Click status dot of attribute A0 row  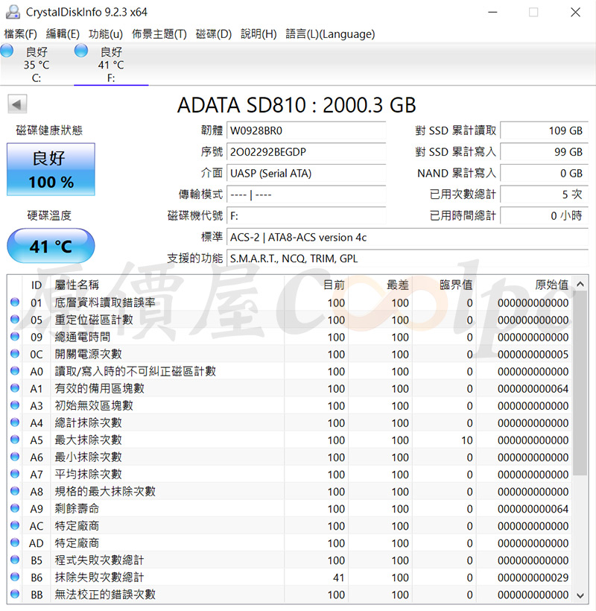tap(15, 370)
